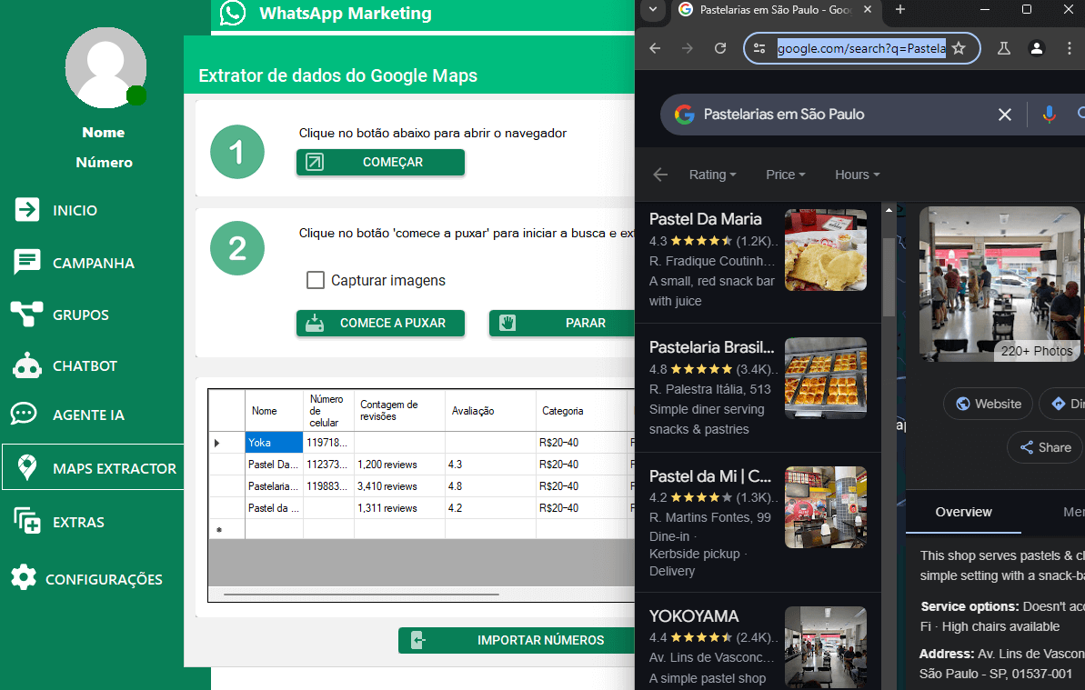Viewport: 1085px width, 690px height.
Task: Open Pastel Da Maria listing
Action: [758, 261]
